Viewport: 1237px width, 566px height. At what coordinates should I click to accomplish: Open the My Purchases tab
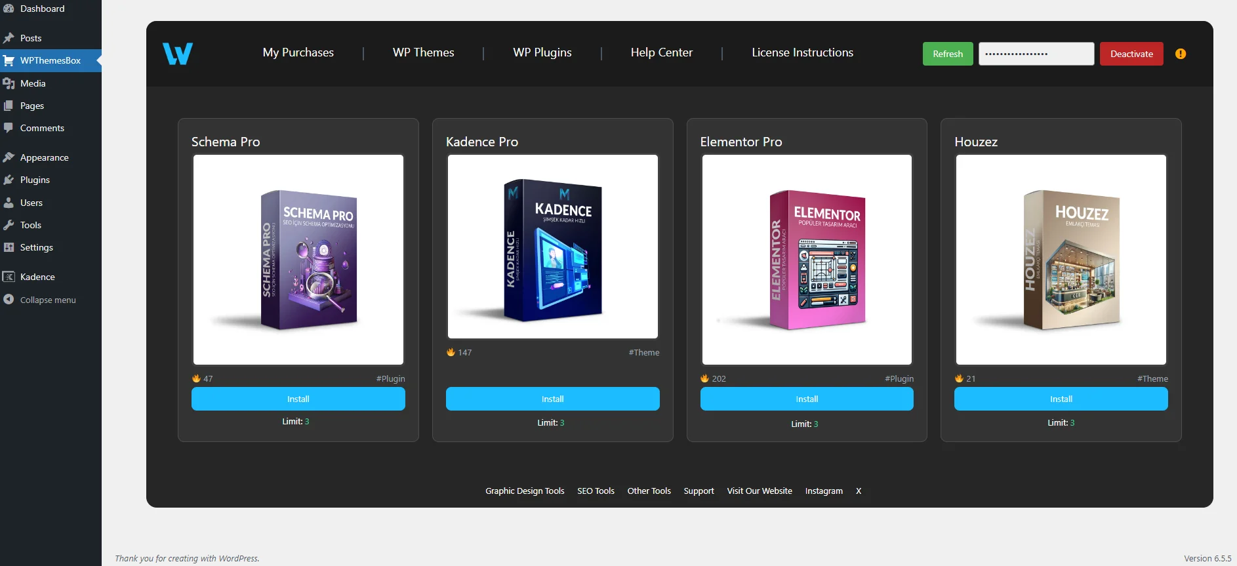point(298,52)
